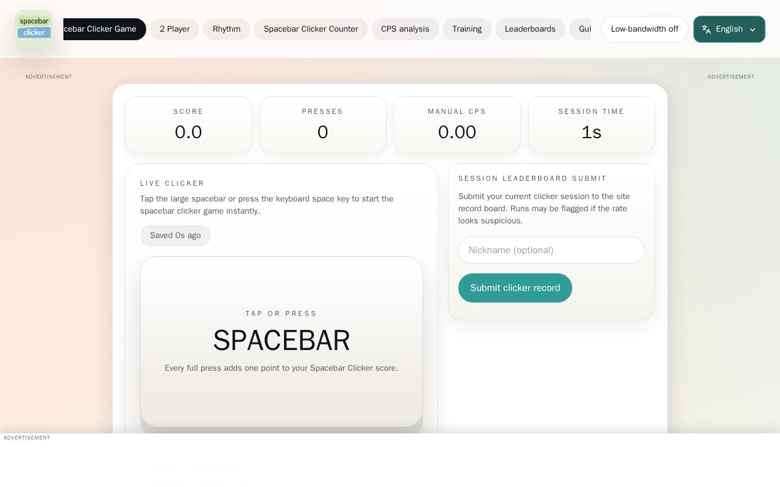Click the MANUAL CPS value 0.00
The height and width of the screenshot is (487, 780).
pyautogui.click(x=457, y=132)
